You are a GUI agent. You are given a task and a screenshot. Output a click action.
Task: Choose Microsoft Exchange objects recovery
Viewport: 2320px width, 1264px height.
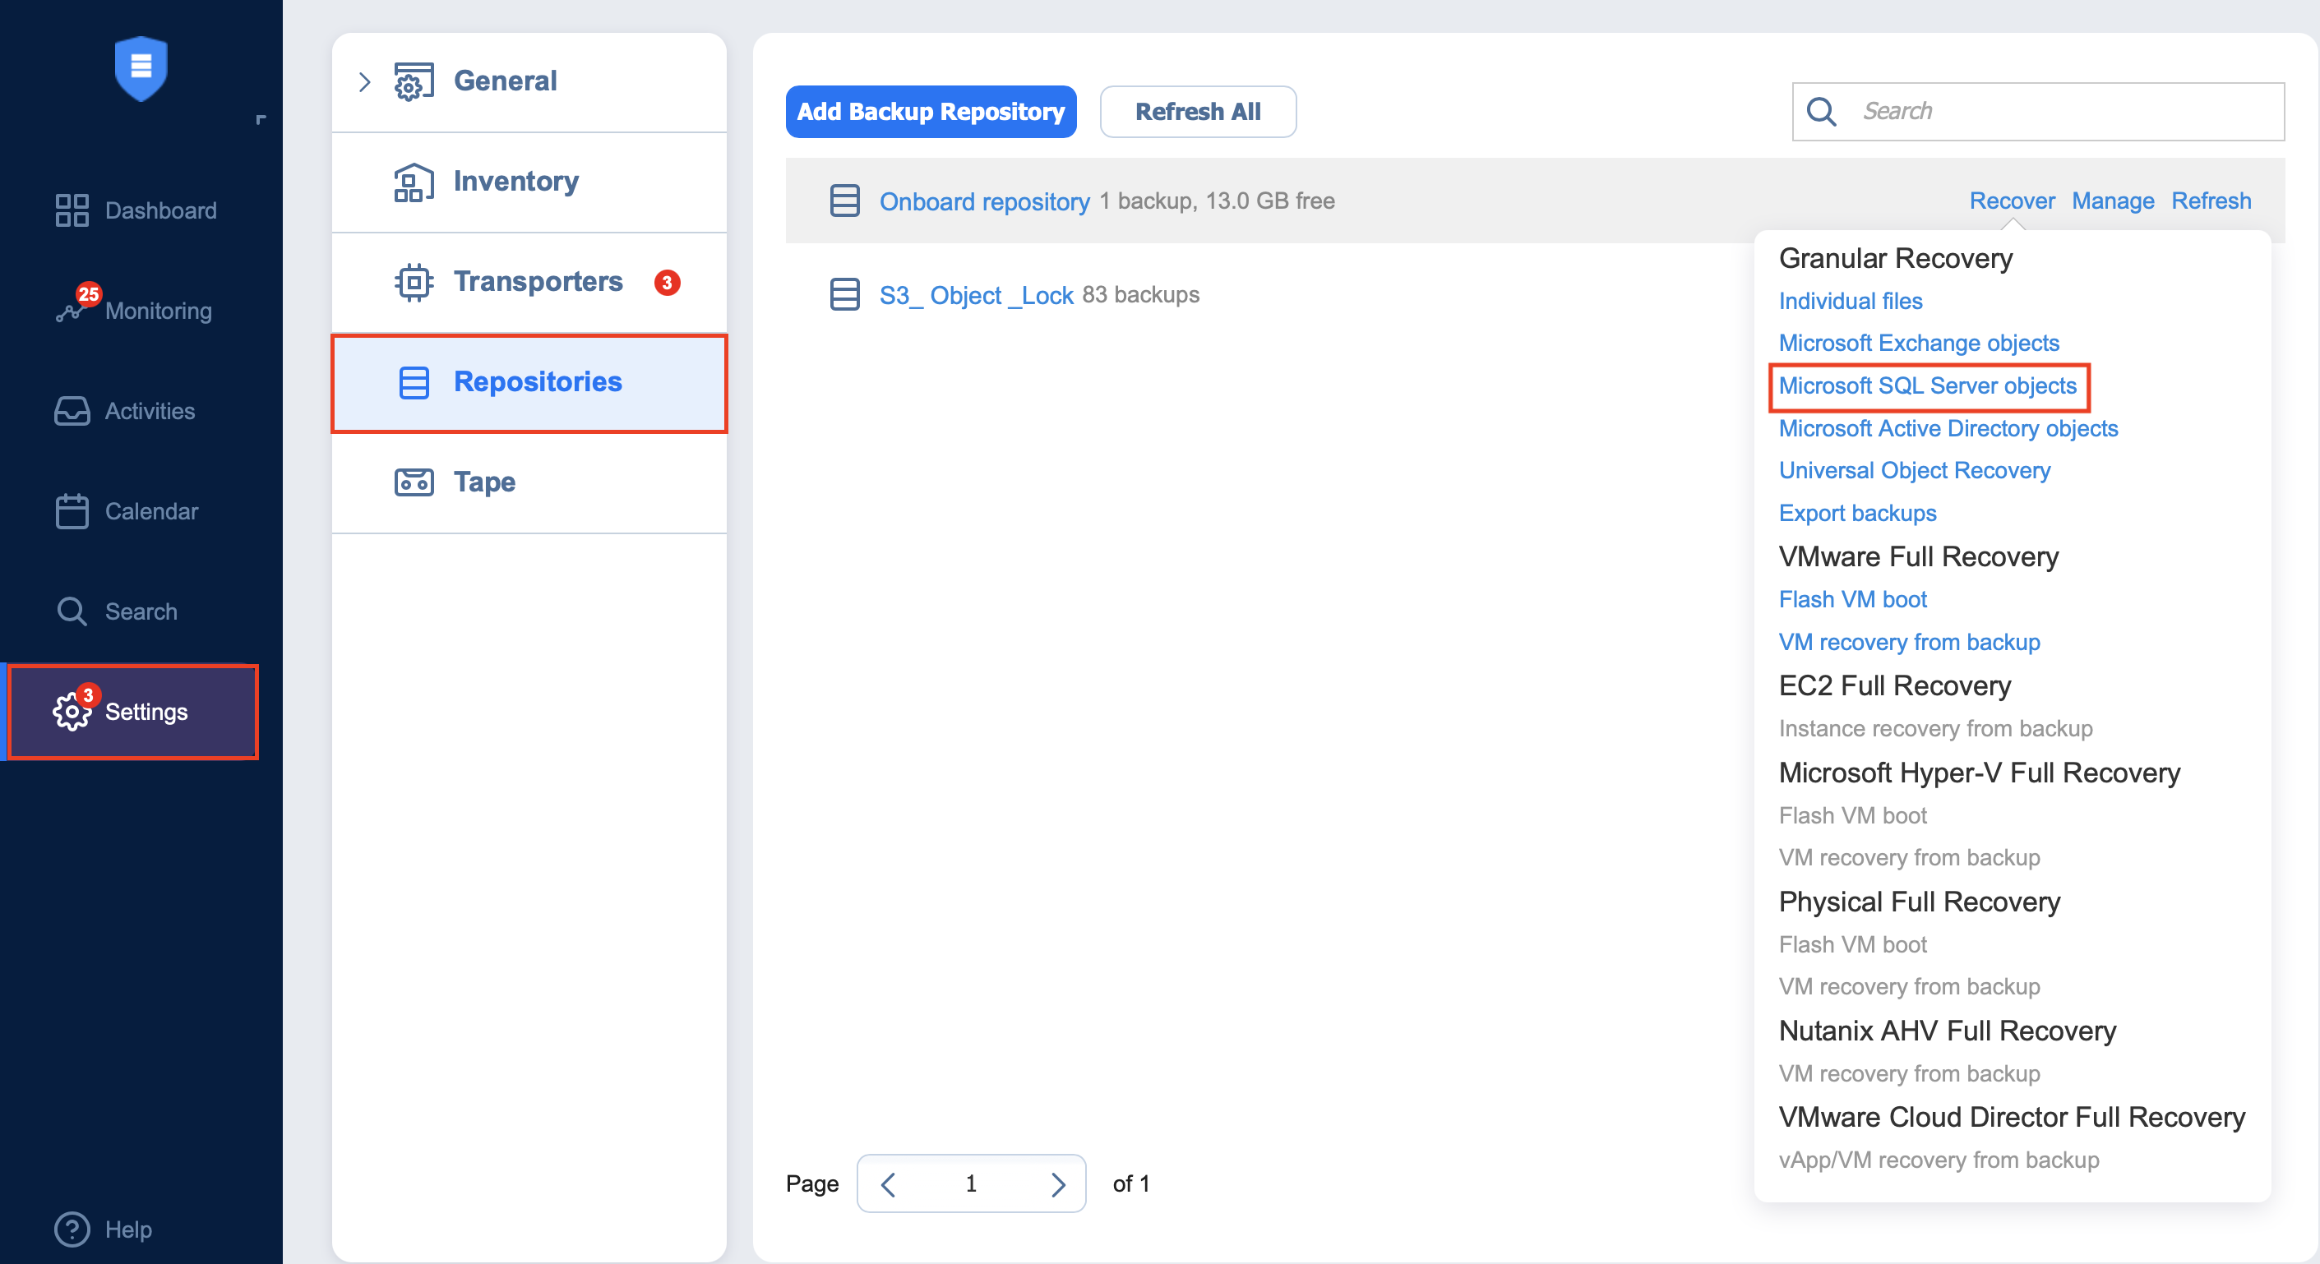(x=1920, y=343)
